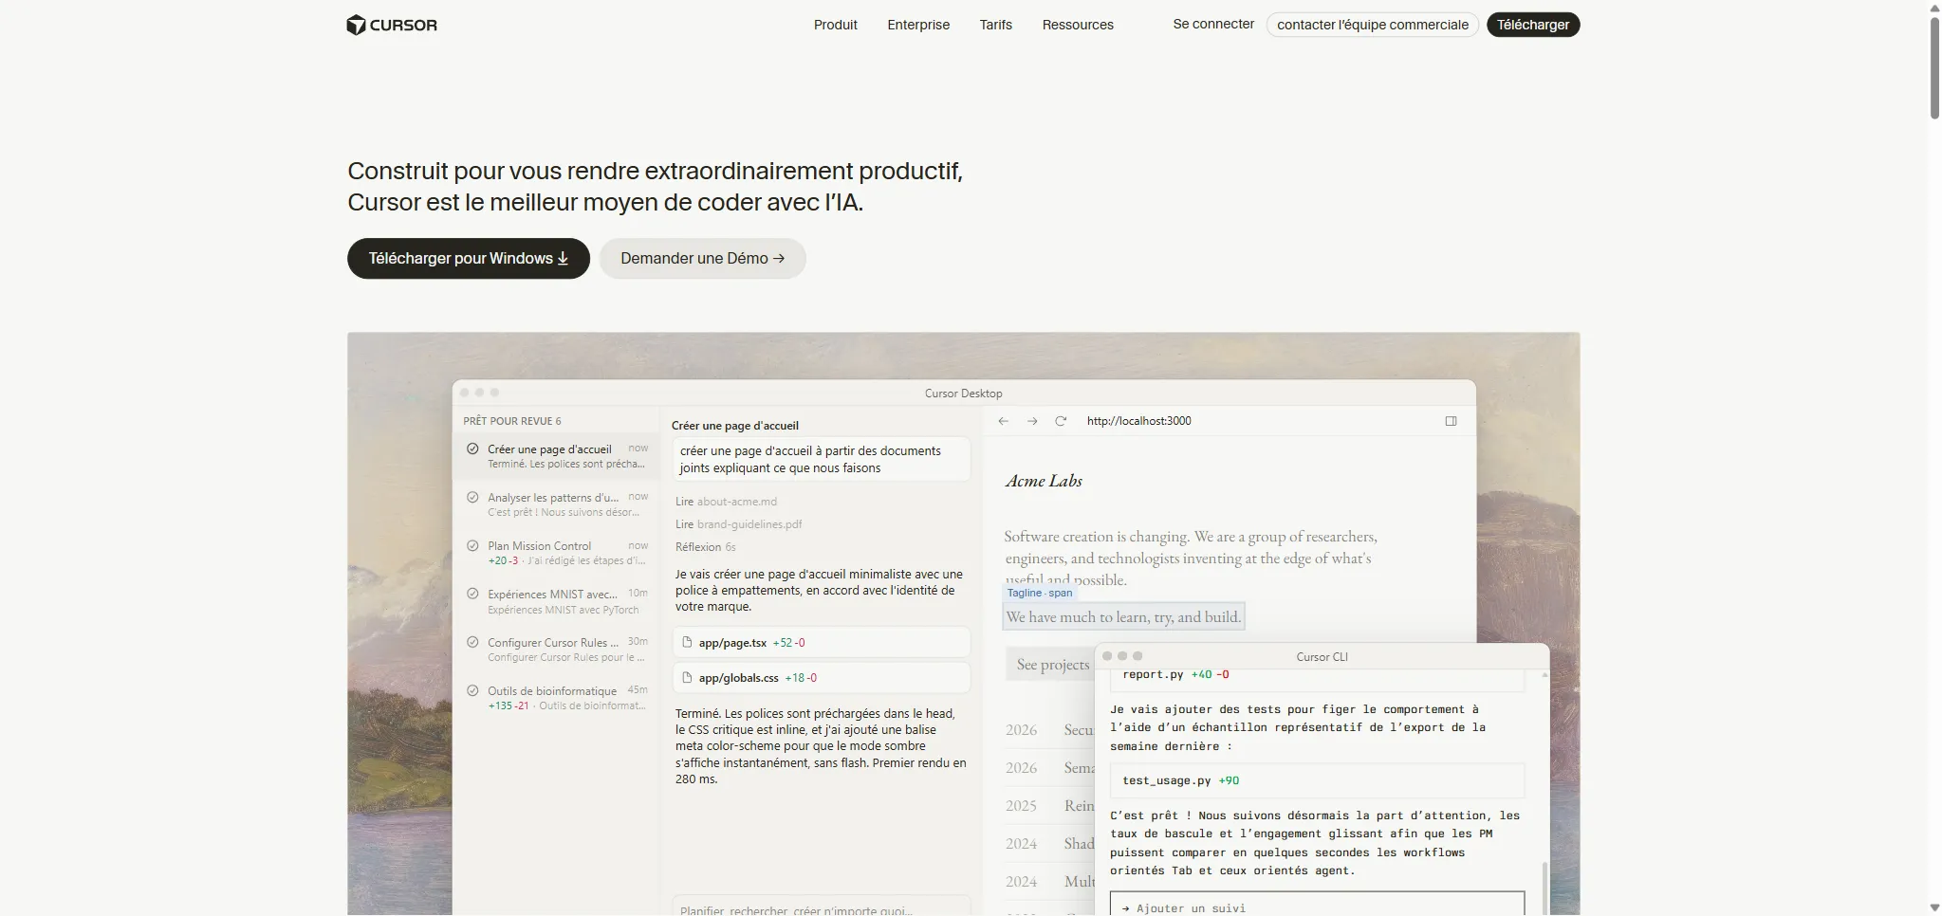Click the Acme Labs heading
1942x916 pixels.
pyautogui.click(x=1044, y=481)
